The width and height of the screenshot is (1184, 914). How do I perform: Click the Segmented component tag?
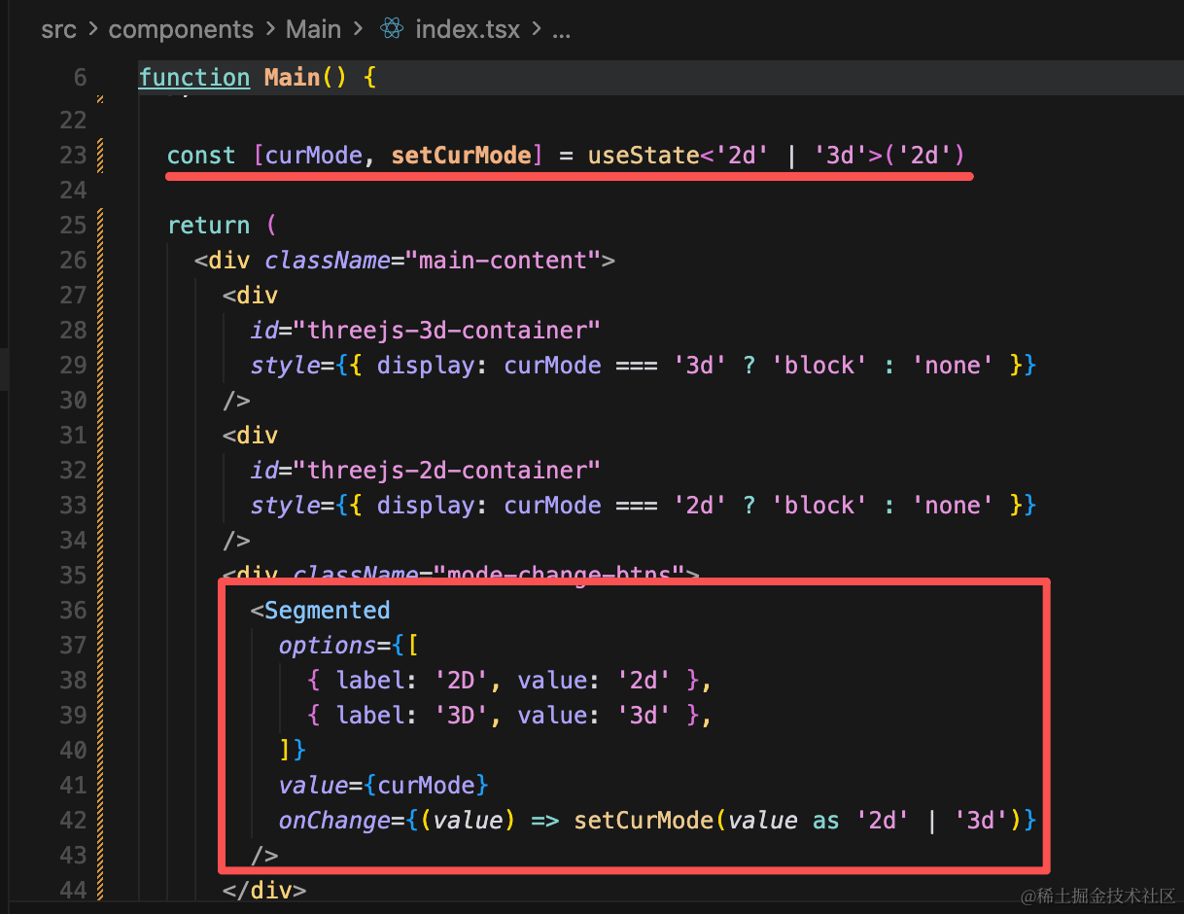[x=327, y=611]
